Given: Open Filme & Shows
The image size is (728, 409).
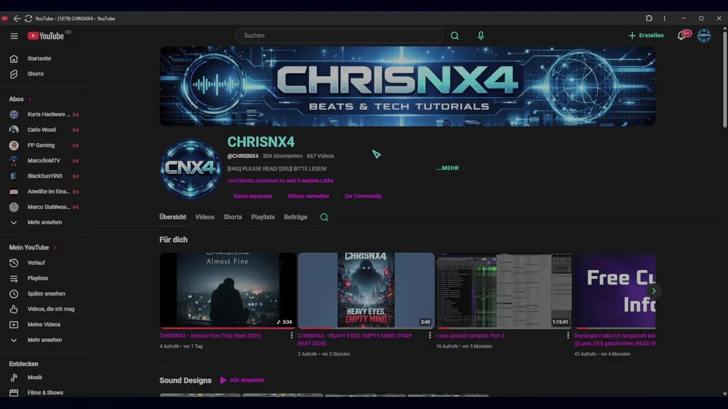Looking at the screenshot, I should pyautogui.click(x=44, y=393).
